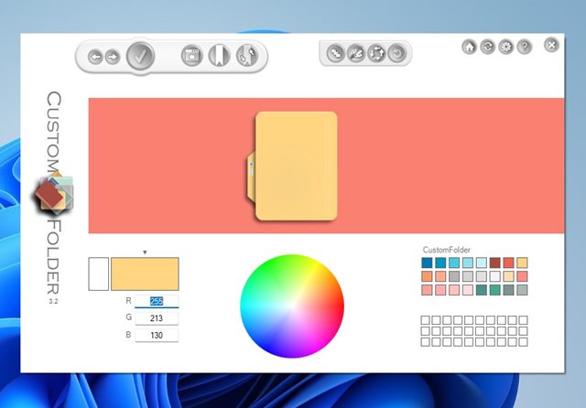This screenshot has width=586, height=408.
Task: Select the white swatch left of the preview
Action: click(99, 274)
